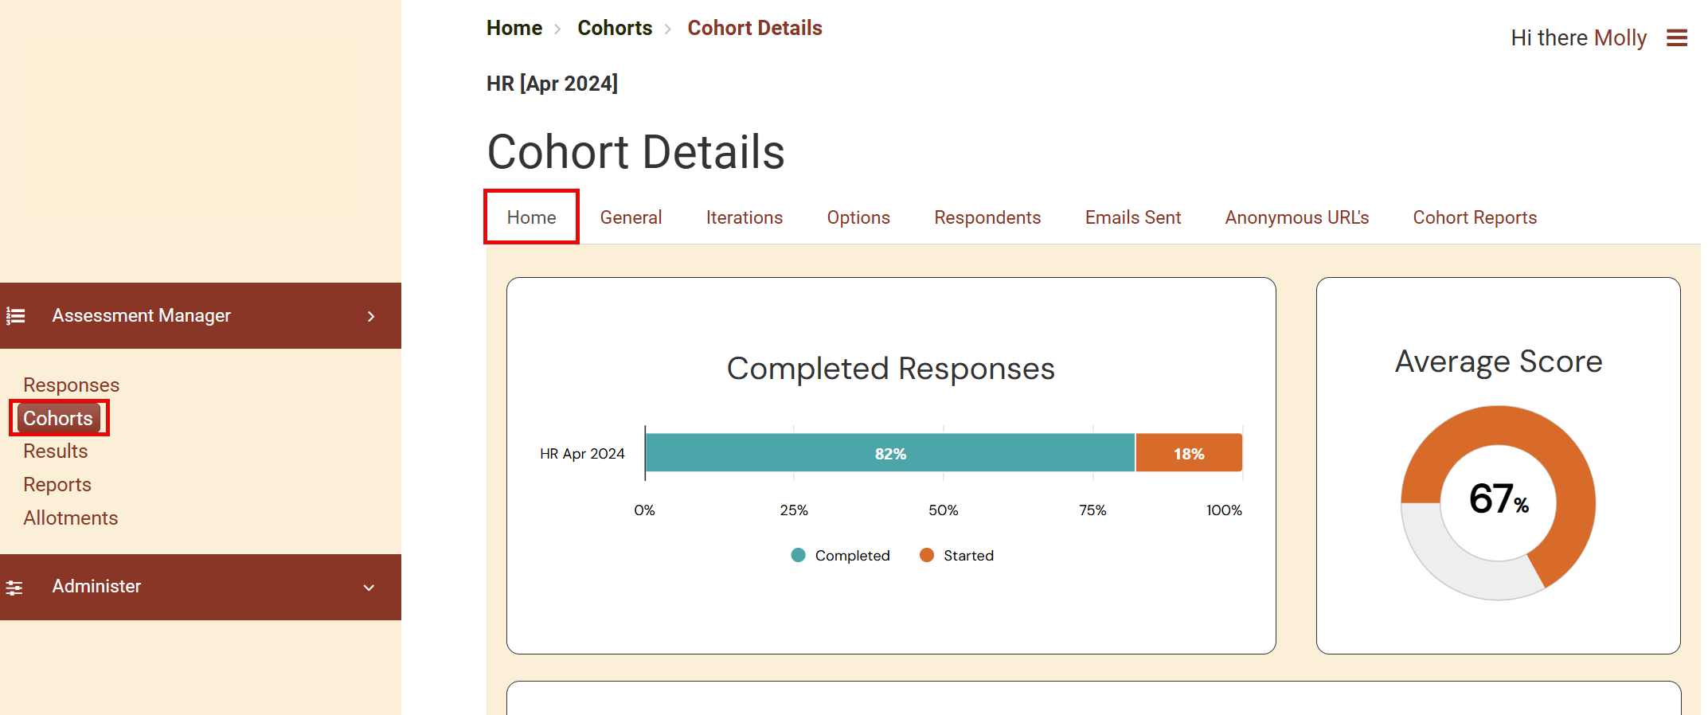The height and width of the screenshot is (715, 1708).
Task: Navigate to Cohorts in the breadcrumb
Action: coord(614,28)
